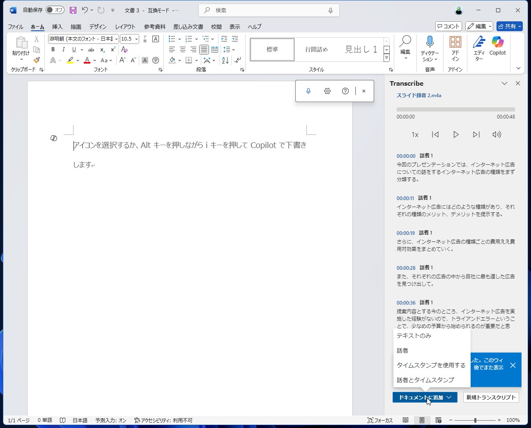The height and width of the screenshot is (428, 531).
Task: Toggle character border
Action: click(156, 39)
